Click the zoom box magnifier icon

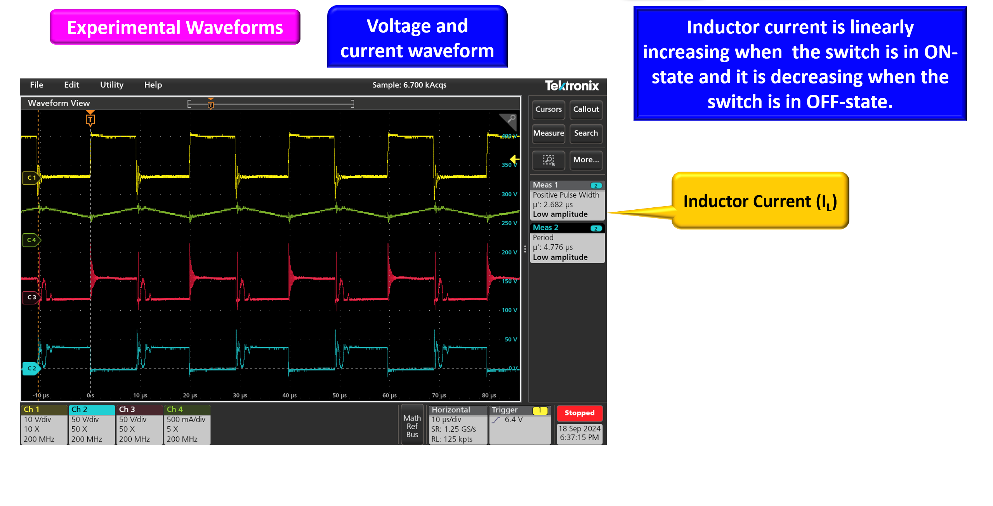click(x=548, y=160)
